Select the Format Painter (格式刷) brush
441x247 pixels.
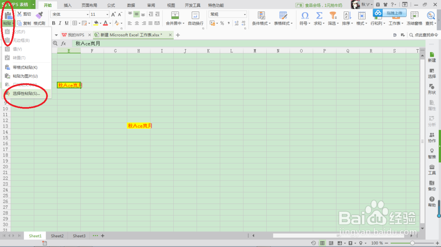[39, 18]
